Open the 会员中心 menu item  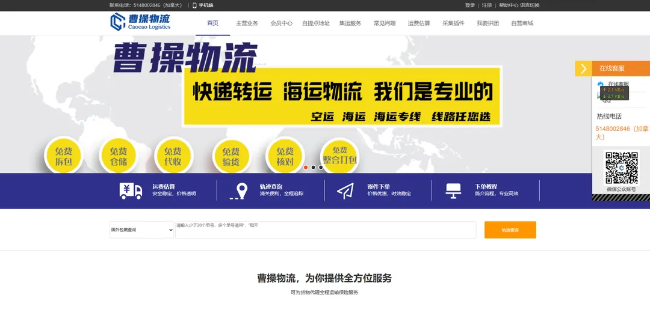(x=282, y=23)
